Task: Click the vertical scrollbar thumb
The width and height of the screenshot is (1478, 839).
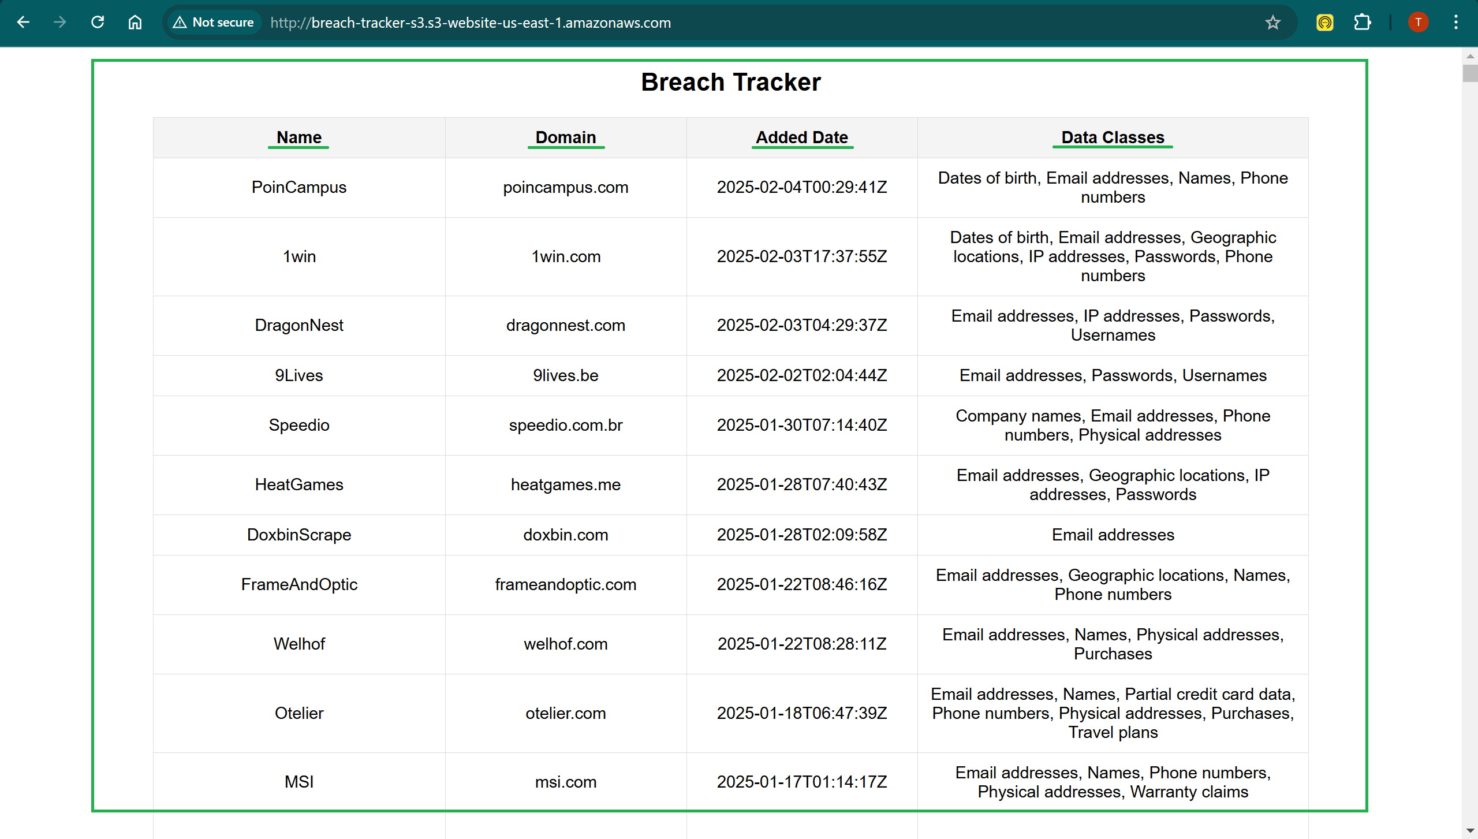Action: [1470, 73]
